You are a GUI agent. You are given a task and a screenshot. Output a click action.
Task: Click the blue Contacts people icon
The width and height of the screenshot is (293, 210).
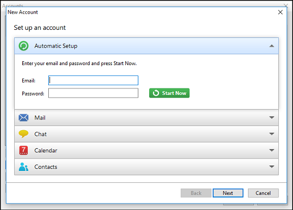click(23, 167)
